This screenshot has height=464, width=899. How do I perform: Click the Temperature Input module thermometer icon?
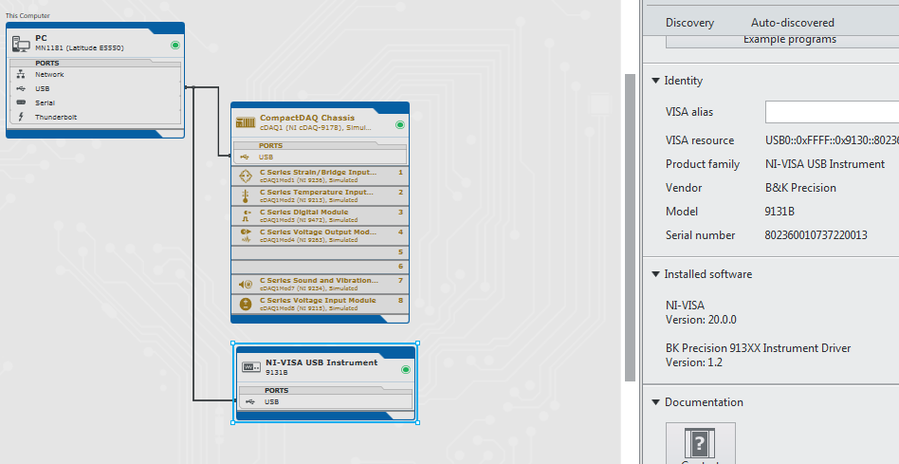(246, 196)
